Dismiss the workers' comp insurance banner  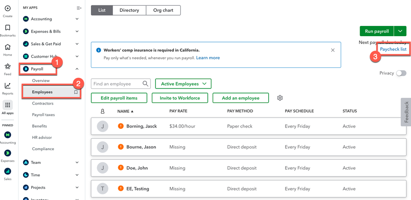332,50
